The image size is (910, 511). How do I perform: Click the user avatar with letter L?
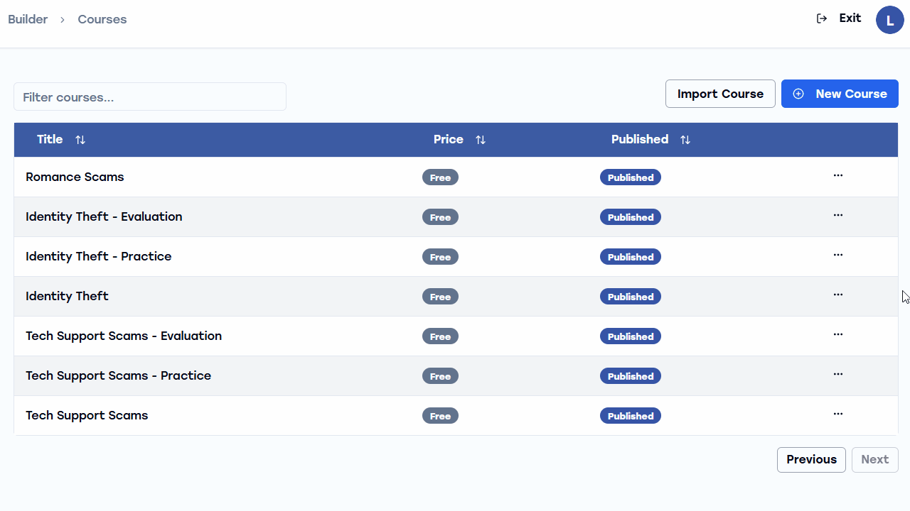tap(889, 20)
